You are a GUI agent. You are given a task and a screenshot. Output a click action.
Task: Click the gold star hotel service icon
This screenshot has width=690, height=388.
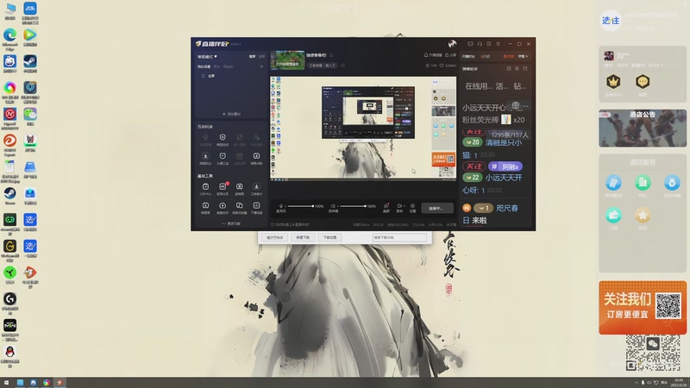point(643,215)
